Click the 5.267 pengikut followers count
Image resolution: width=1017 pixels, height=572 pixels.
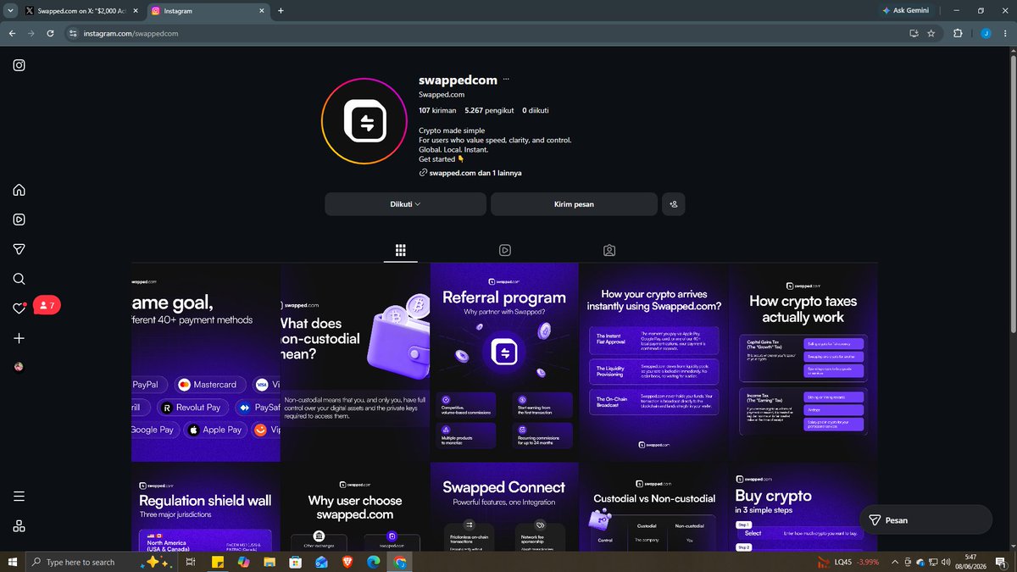click(x=490, y=110)
